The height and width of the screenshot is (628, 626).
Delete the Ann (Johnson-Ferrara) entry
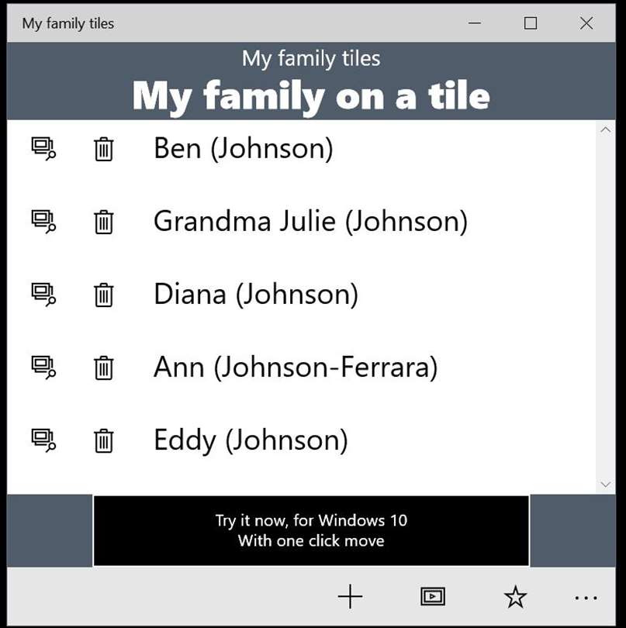(103, 367)
